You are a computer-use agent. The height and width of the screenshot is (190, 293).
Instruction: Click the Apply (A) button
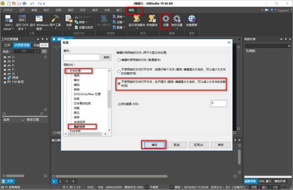198,145
